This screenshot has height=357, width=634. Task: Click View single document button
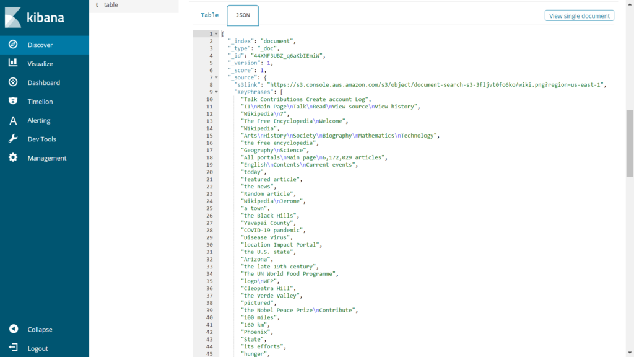(579, 16)
